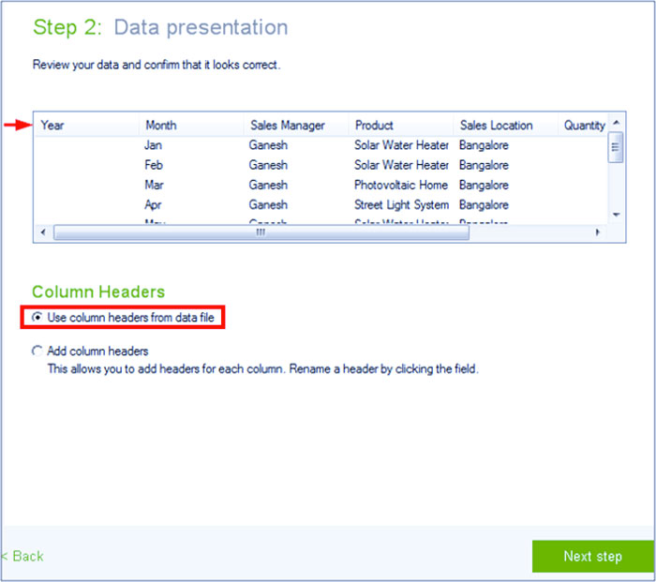Click the Next step button

[593, 556]
